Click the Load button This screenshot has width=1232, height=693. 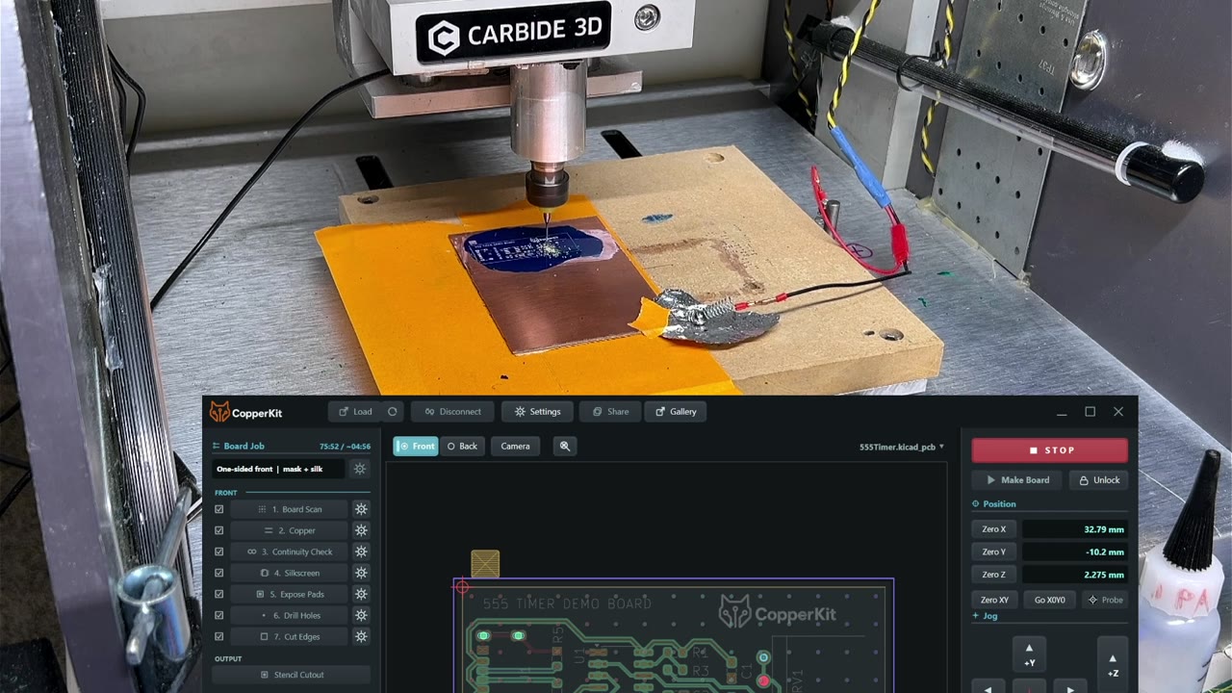click(x=355, y=412)
